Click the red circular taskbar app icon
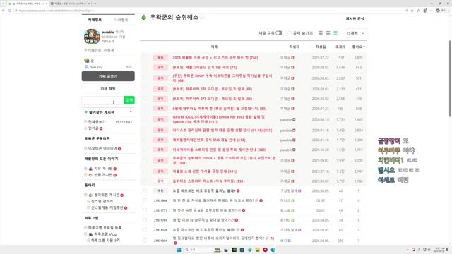452x254 pixels. [266, 250]
